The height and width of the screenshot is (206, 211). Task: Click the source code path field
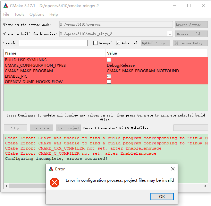116,24
